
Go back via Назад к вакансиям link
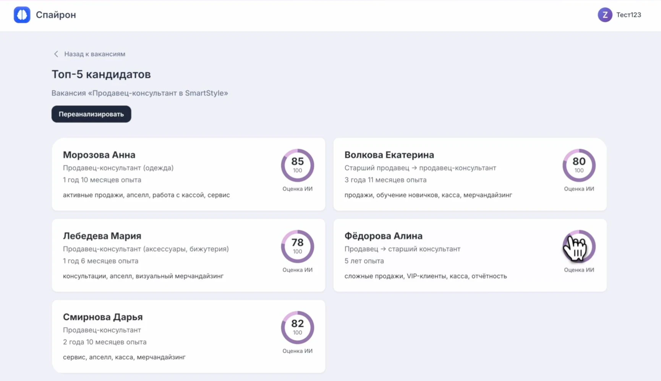click(94, 54)
